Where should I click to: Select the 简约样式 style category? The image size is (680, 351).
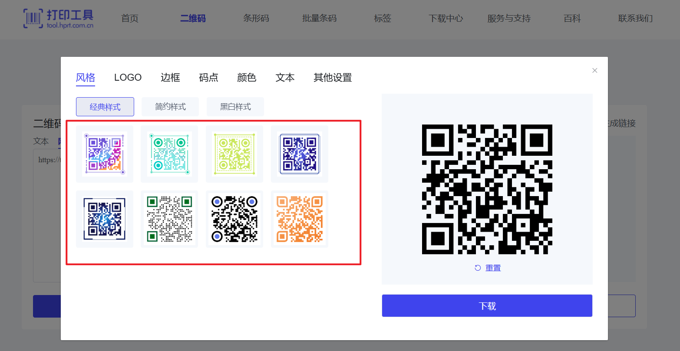pos(170,107)
